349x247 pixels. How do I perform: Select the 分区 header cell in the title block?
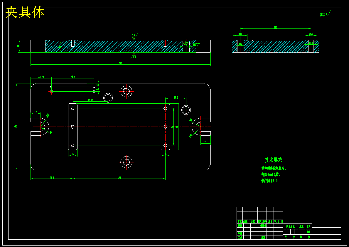pos(253,221)
